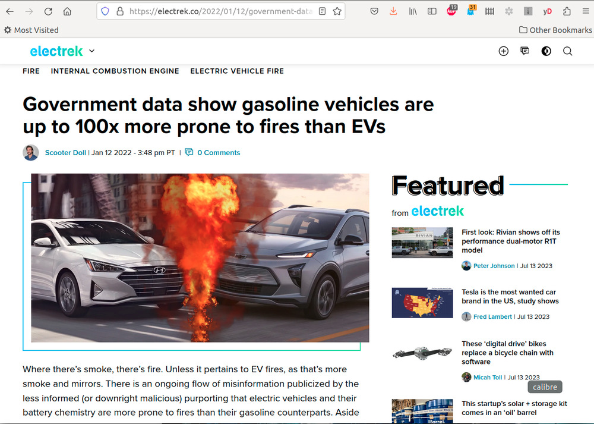
Task: Open the flower-shaped extension icon
Action: click(509, 11)
